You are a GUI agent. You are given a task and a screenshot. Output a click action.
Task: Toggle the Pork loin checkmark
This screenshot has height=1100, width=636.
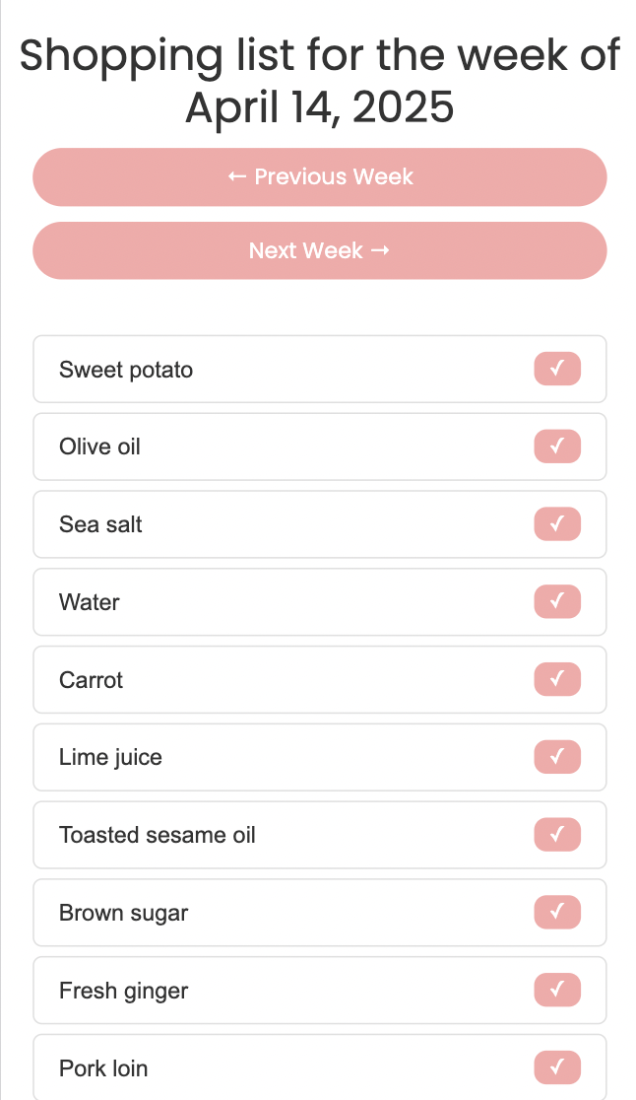pyautogui.click(x=557, y=1067)
